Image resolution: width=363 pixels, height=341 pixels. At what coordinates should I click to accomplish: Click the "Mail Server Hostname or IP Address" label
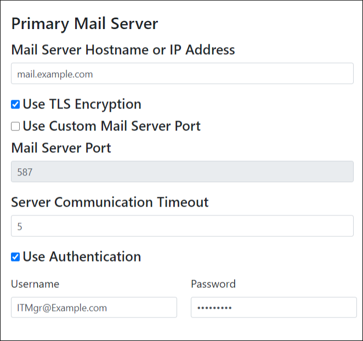[x=123, y=50]
